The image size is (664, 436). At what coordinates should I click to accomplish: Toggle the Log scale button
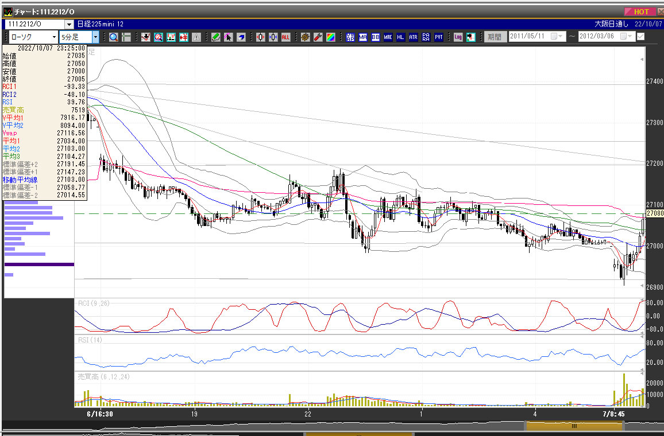click(x=458, y=37)
